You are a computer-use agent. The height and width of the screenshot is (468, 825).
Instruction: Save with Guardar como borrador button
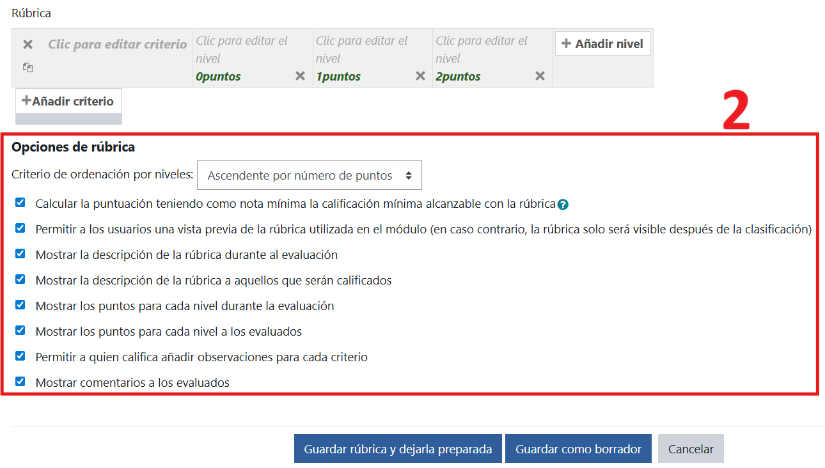pos(578,449)
